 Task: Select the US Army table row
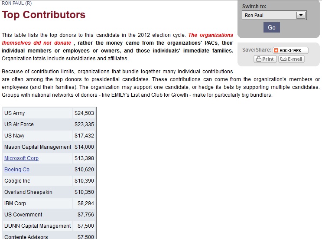pyautogui.click(x=15, y=113)
